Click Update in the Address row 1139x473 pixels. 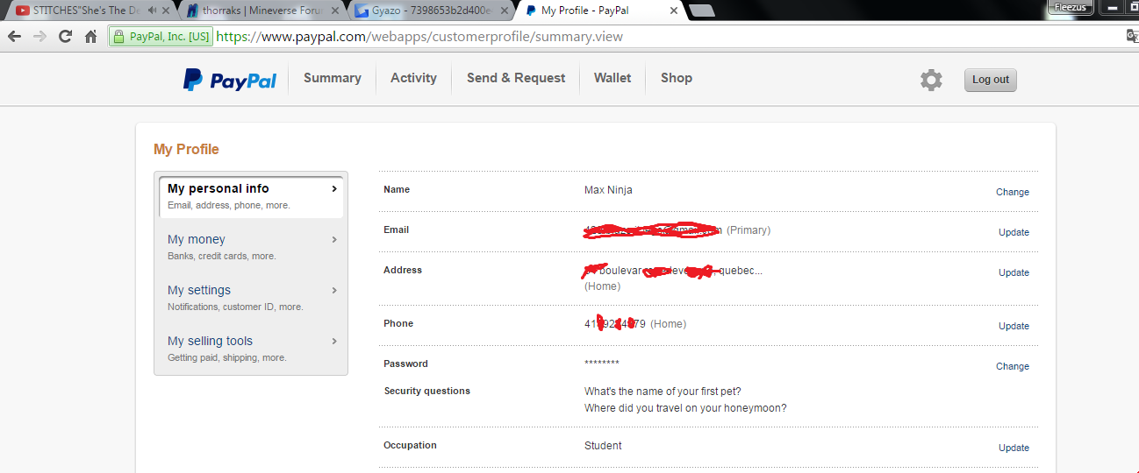(x=1014, y=272)
